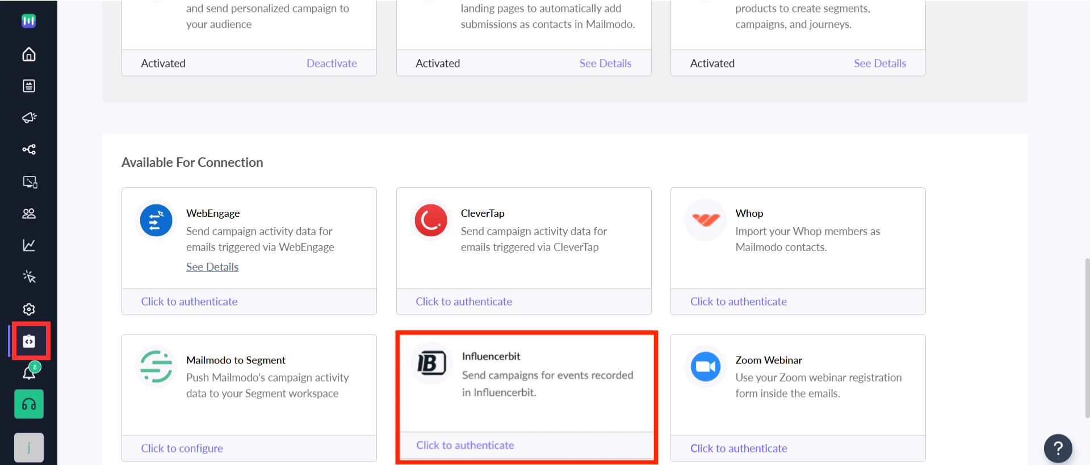This screenshot has width=1090, height=465.
Task: Open the Campaigns megaphone icon
Action: tap(29, 118)
